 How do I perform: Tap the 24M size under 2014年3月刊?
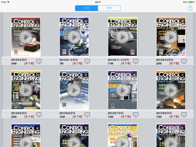[x=14, y=64]
